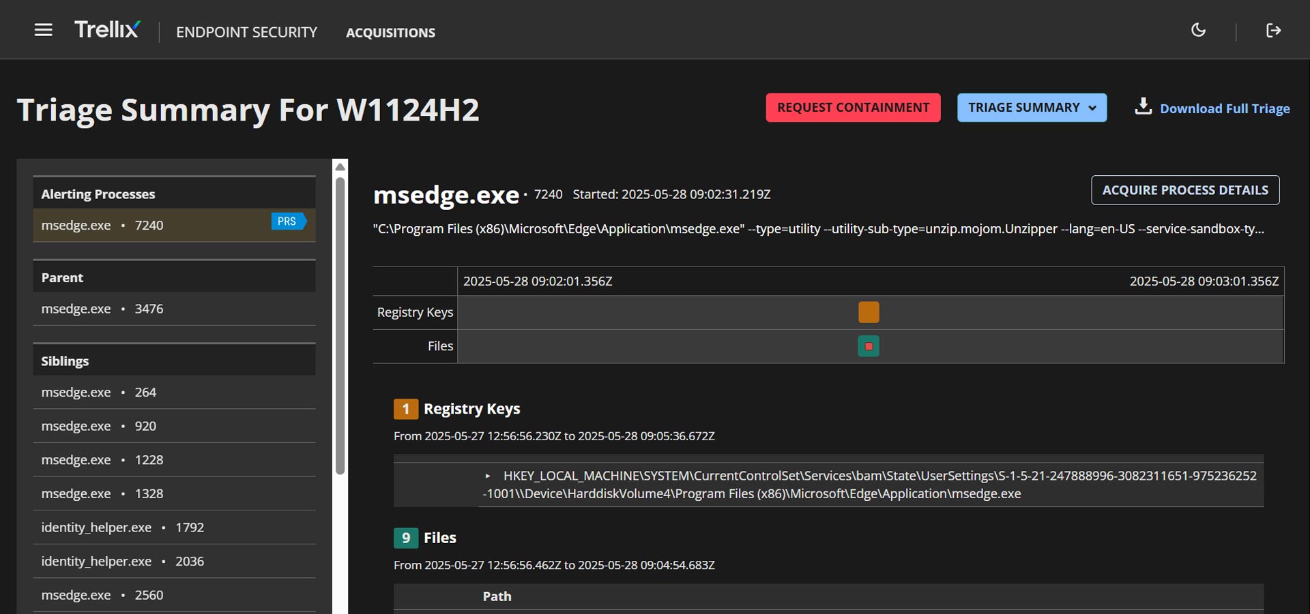Open the ACQUISITIONS menu item
The height and width of the screenshot is (614, 1310).
pyautogui.click(x=390, y=33)
